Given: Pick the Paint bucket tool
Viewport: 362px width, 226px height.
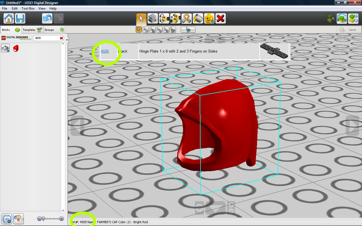Looking at the screenshot, I should point(198,19).
